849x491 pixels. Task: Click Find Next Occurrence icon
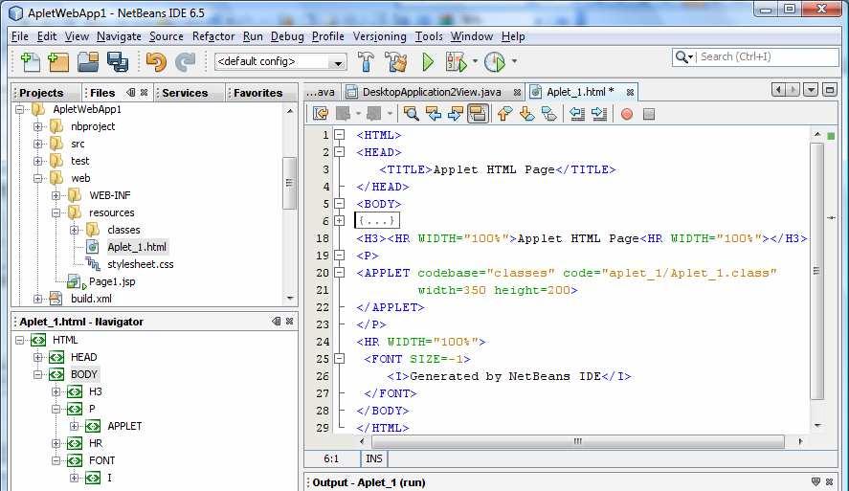tap(456, 114)
